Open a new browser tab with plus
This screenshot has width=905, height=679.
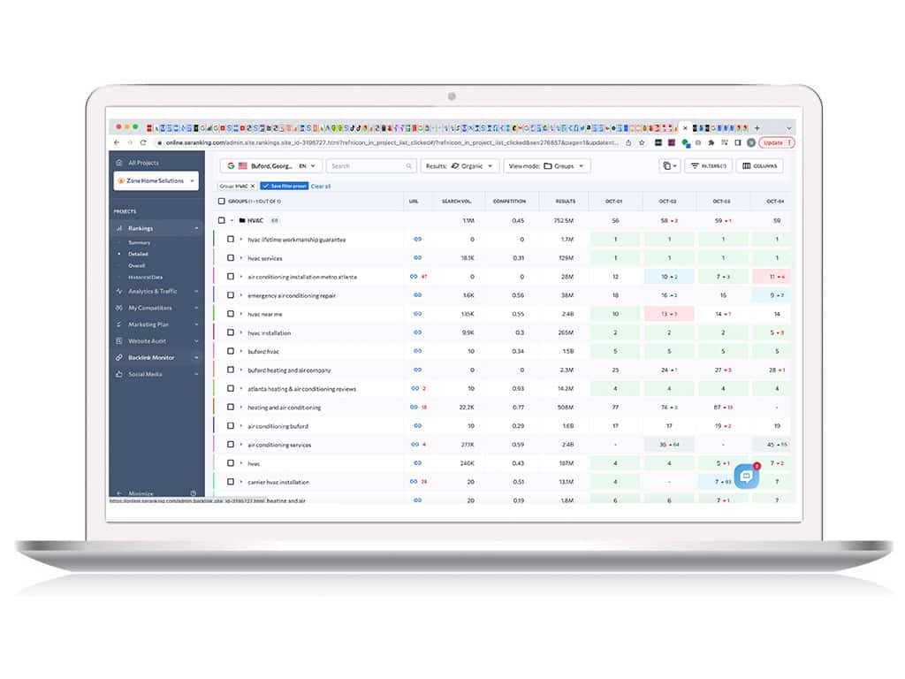(x=757, y=128)
